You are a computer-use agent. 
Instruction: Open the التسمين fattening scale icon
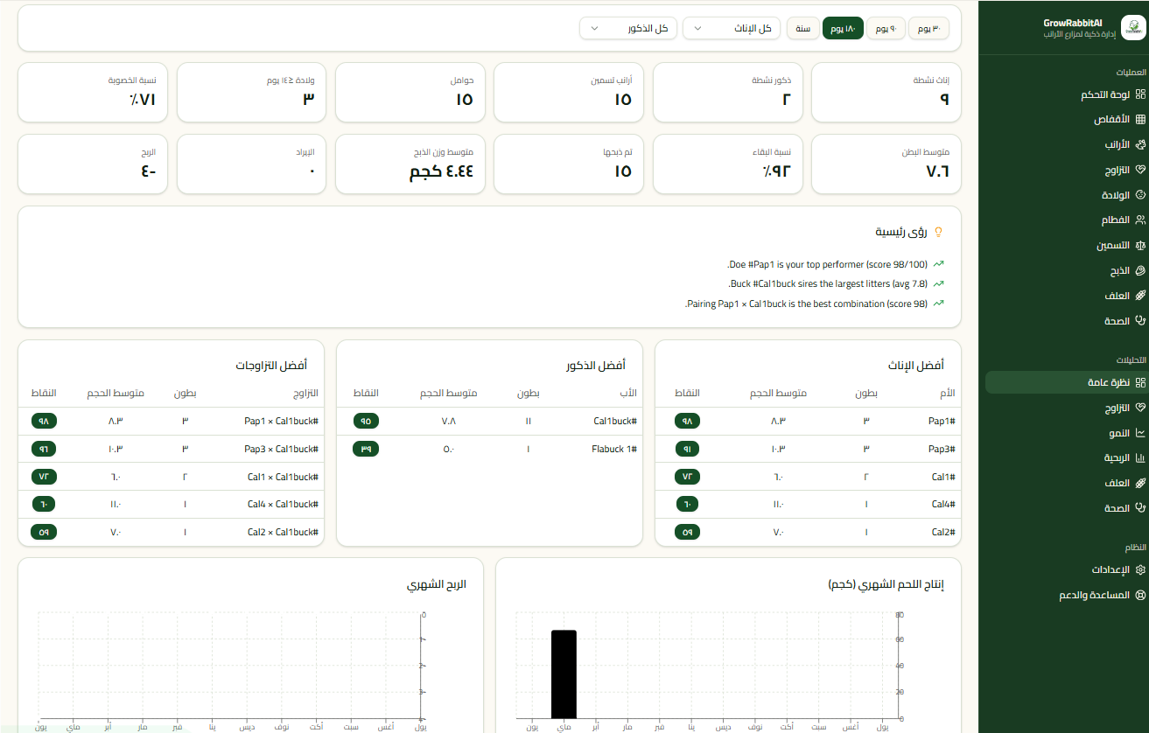1140,246
